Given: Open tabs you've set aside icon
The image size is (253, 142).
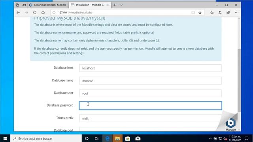Looking at the screenshot, I should click(17, 5).
